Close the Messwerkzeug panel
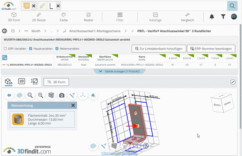Viewport: 242px width, 156px height. (73, 106)
